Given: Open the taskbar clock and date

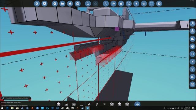Looking at the screenshot, I should click(187, 108).
